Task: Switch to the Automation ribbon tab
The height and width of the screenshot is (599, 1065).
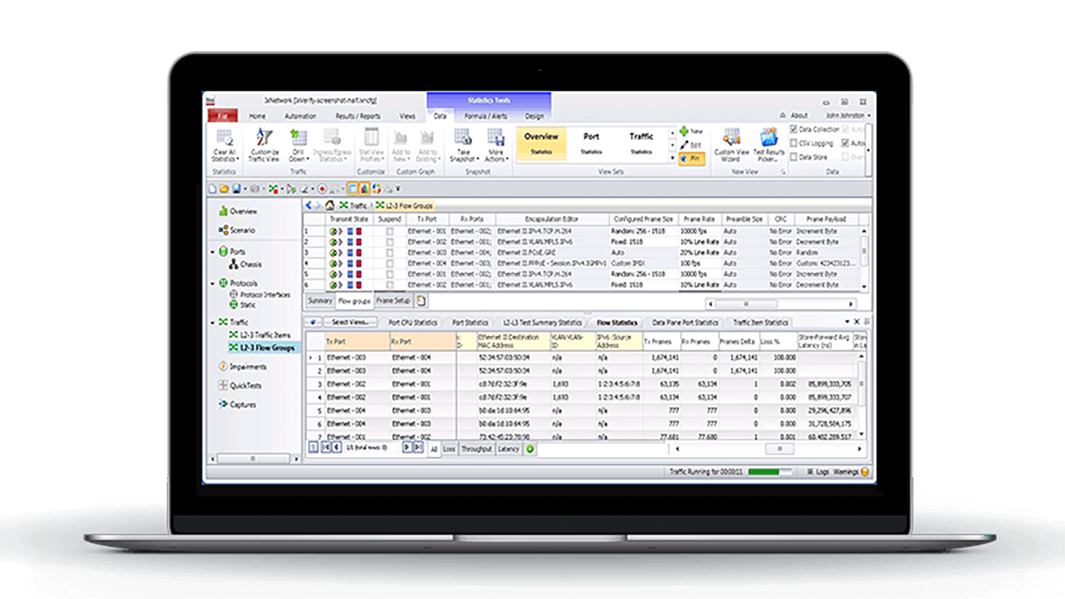Action: [x=300, y=116]
